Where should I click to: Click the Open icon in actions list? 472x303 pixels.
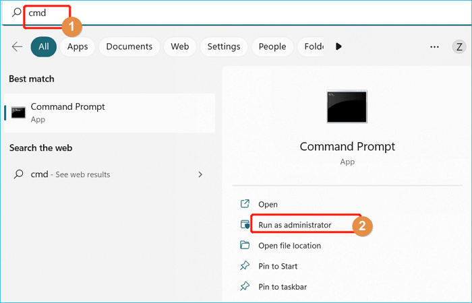click(x=245, y=204)
